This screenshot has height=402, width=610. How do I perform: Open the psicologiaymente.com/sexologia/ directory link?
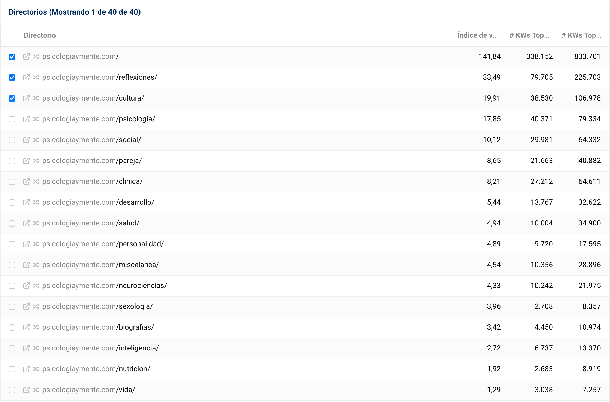(97, 306)
